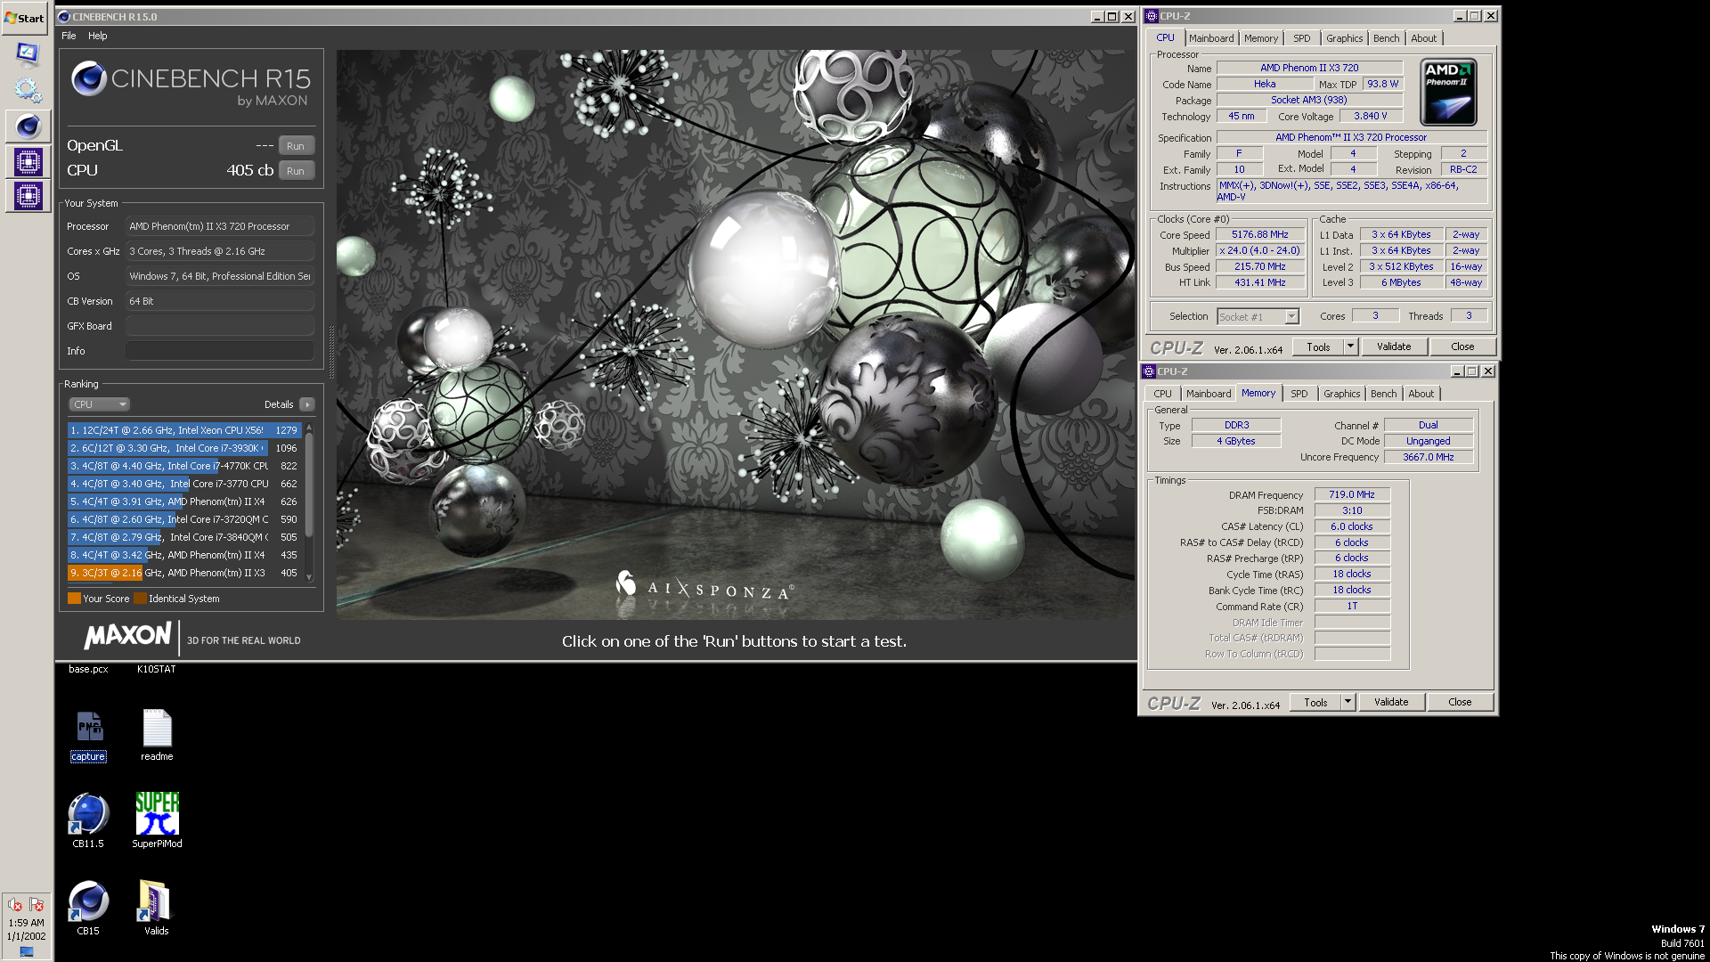
Task: Select the Cinebench taskbar icon
Action: pos(28,126)
